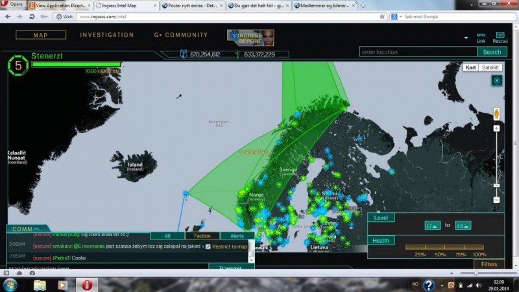Select the MAP navigation item
Viewport: 519px width, 292px height.
[x=41, y=35]
